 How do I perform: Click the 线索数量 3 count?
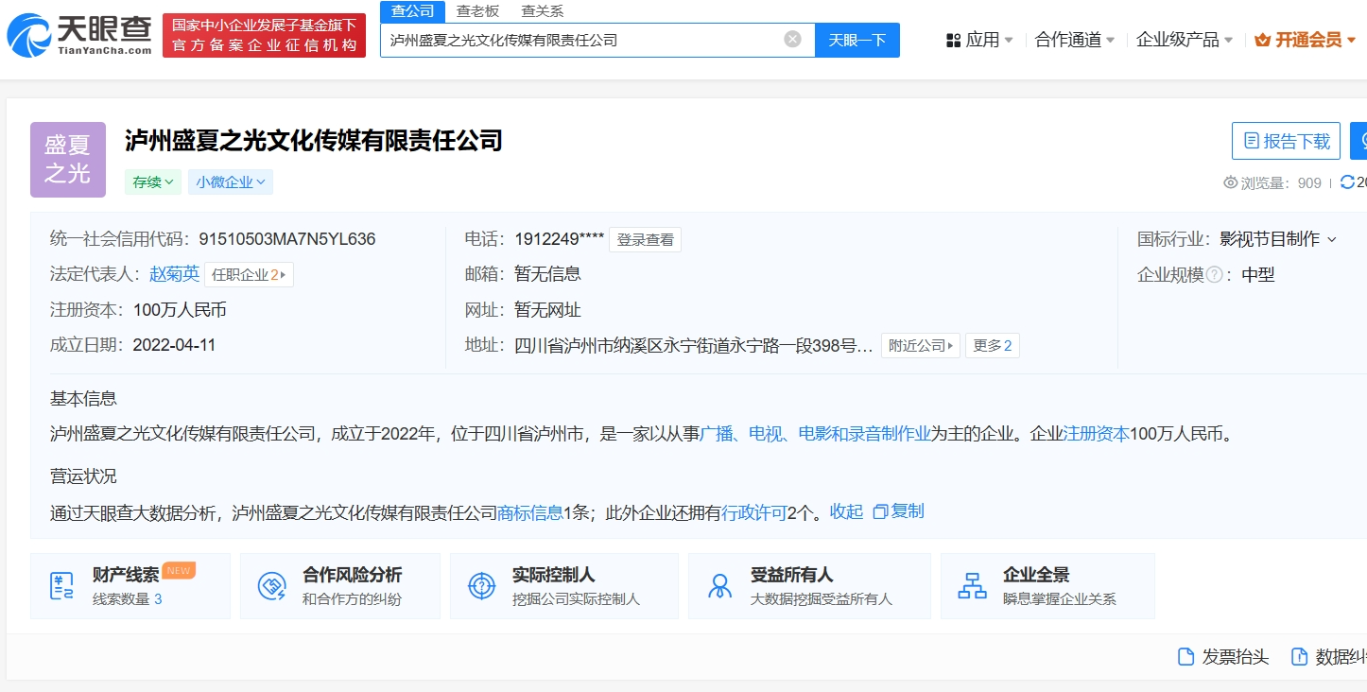(x=128, y=598)
